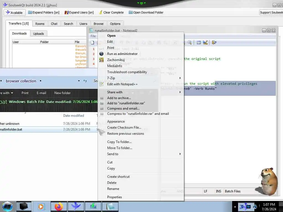Switch to the Browse tab in Soulseek
This screenshot has width=283, height=212.
pos(99,24)
